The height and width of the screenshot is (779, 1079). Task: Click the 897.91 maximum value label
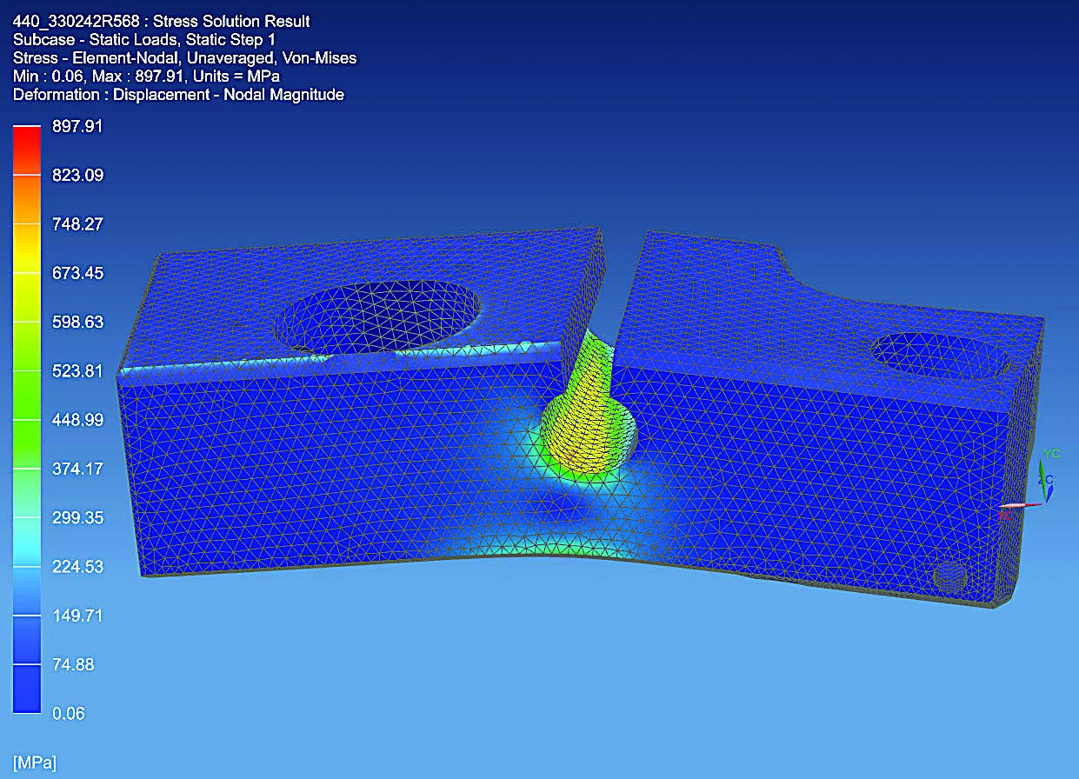pyautogui.click(x=77, y=126)
